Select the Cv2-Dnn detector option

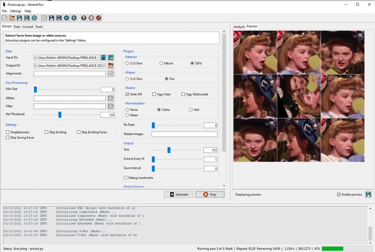pos(134,63)
